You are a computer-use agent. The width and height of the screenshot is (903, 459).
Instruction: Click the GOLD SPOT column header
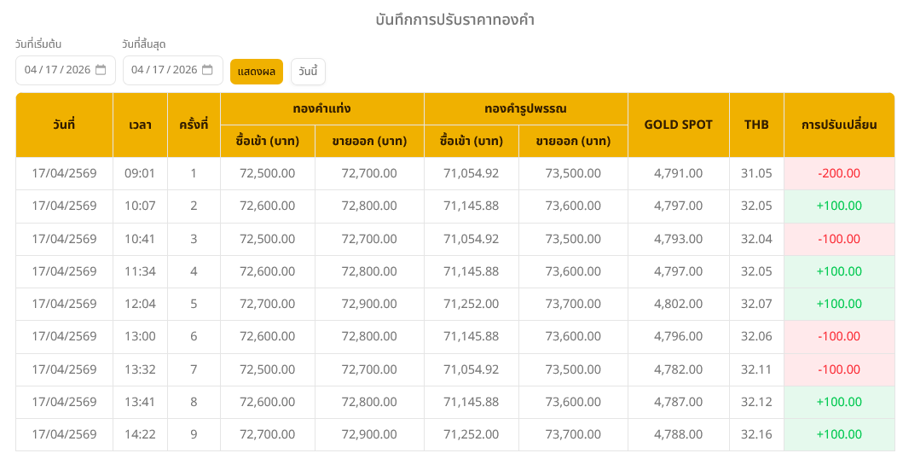coord(678,125)
